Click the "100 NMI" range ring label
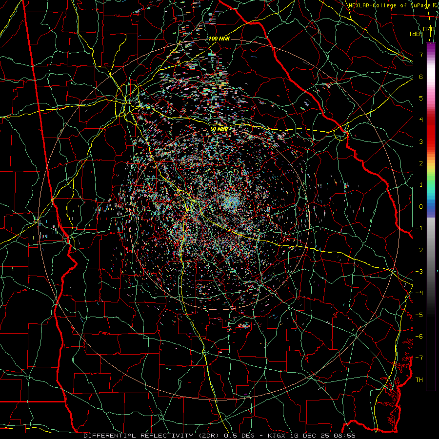The image size is (439, 439). (x=219, y=39)
